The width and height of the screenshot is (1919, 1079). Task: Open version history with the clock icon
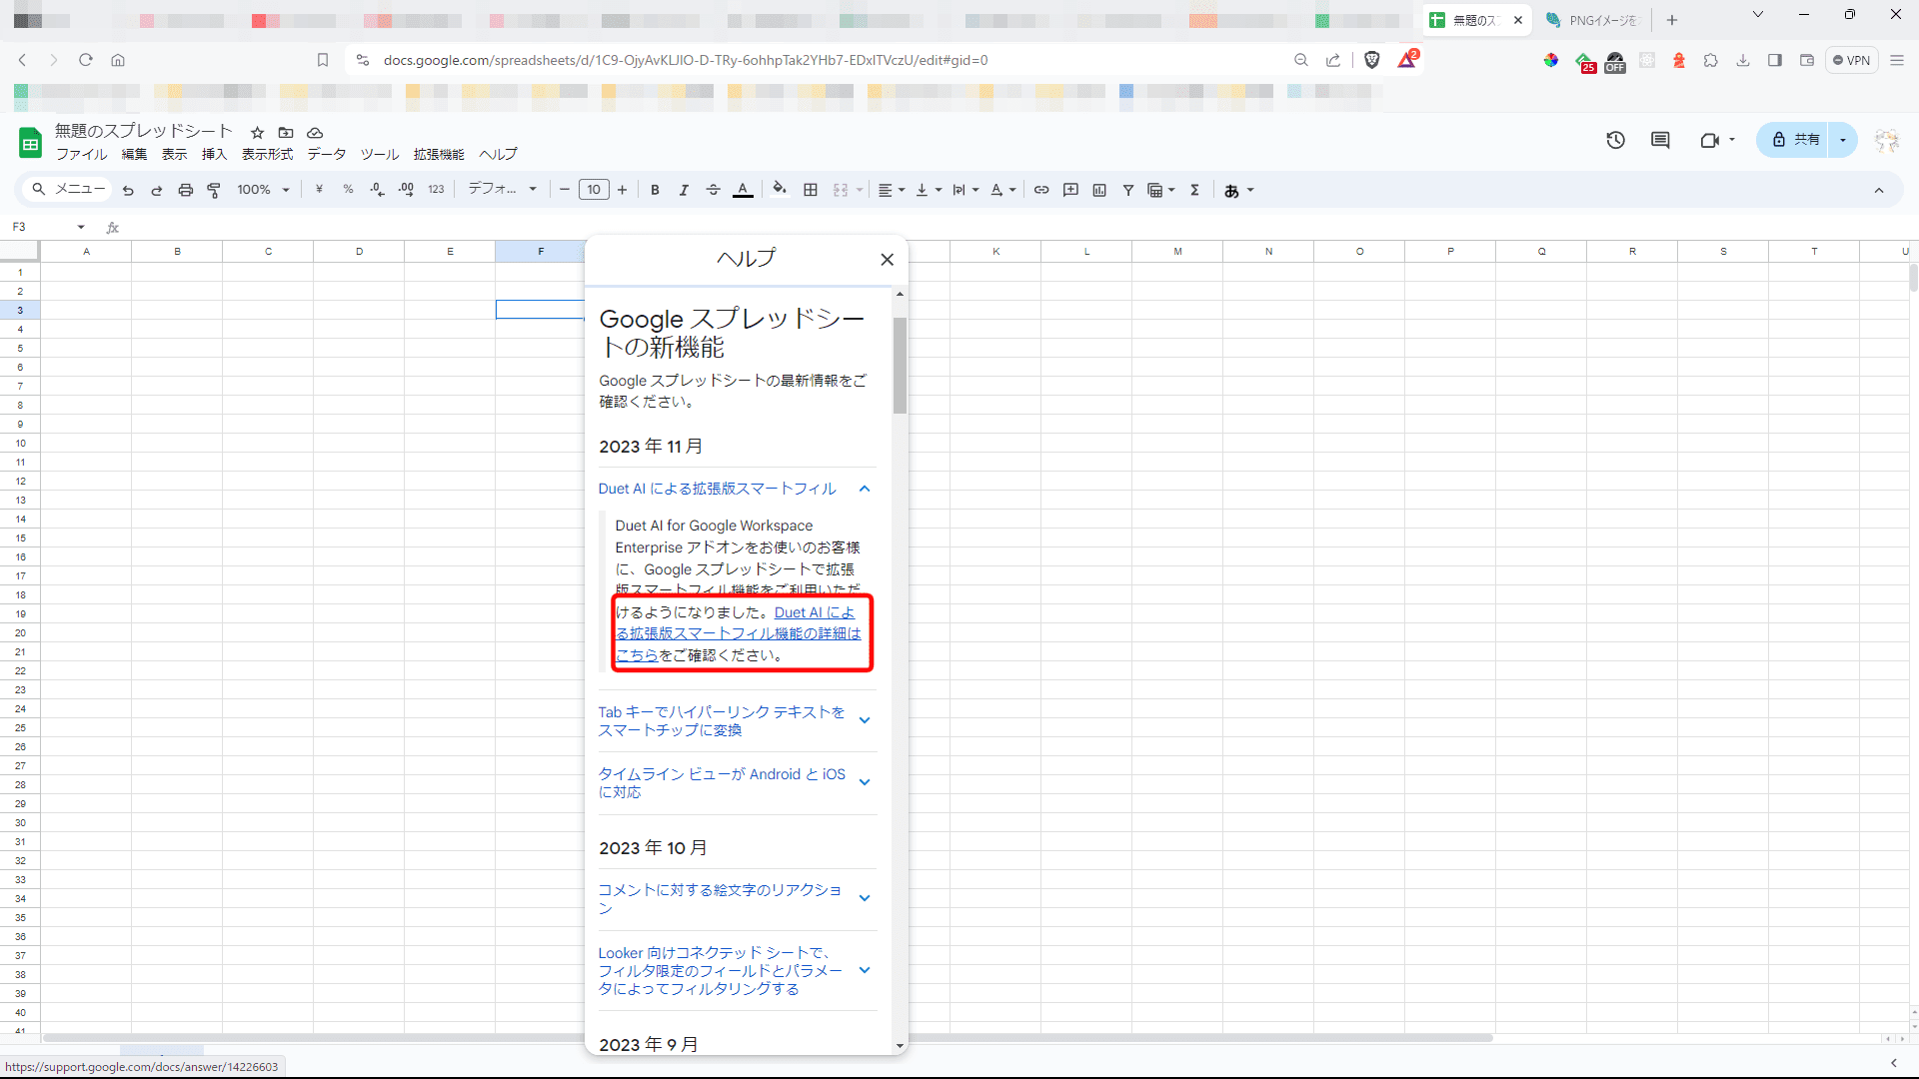1616,141
